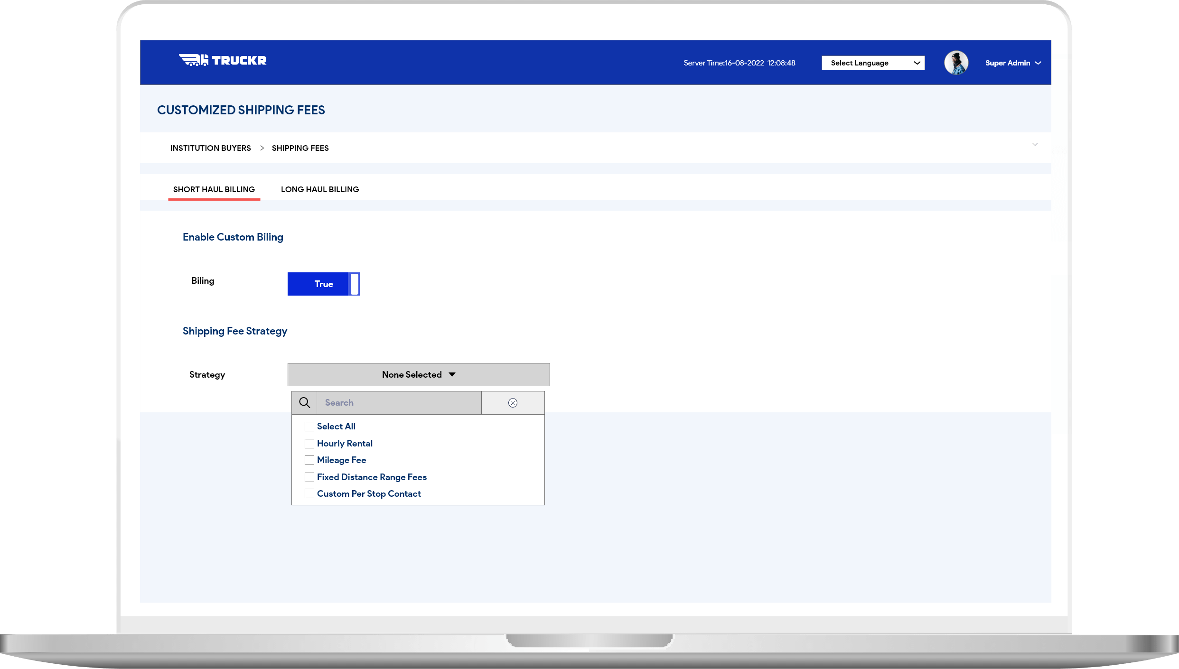Click the Server Time text
This screenshot has height=669, width=1179.
tap(739, 63)
